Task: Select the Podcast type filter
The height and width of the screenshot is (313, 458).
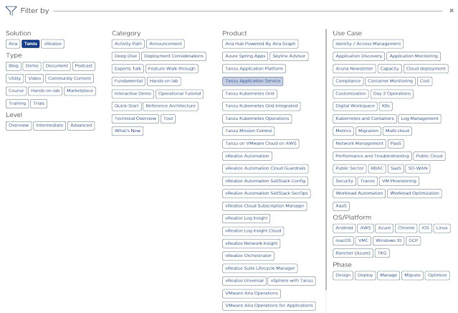Action: [x=84, y=66]
